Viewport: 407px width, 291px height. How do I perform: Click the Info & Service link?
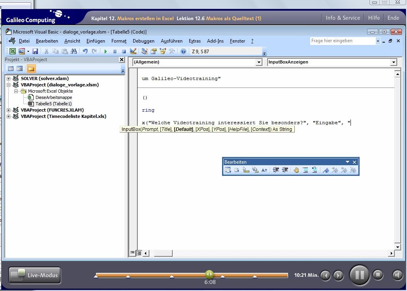click(x=343, y=18)
